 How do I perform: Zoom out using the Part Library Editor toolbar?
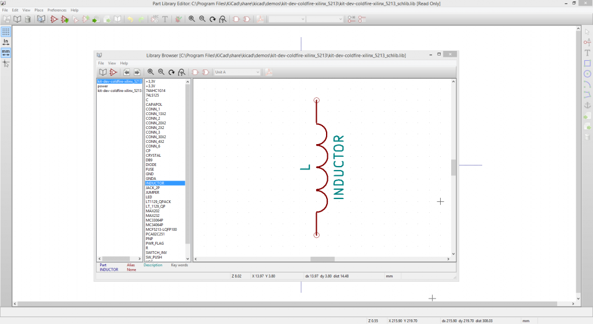[x=202, y=19]
